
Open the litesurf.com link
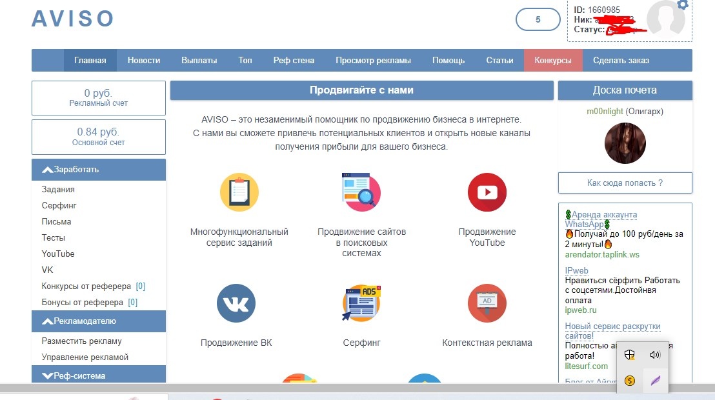(x=587, y=366)
